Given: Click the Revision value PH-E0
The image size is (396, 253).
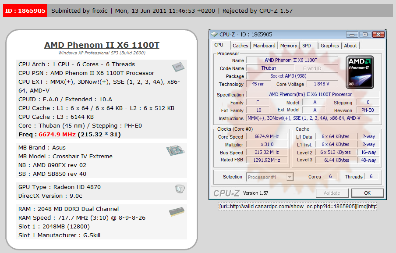Looking at the screenshot, I should coord(368,110).
